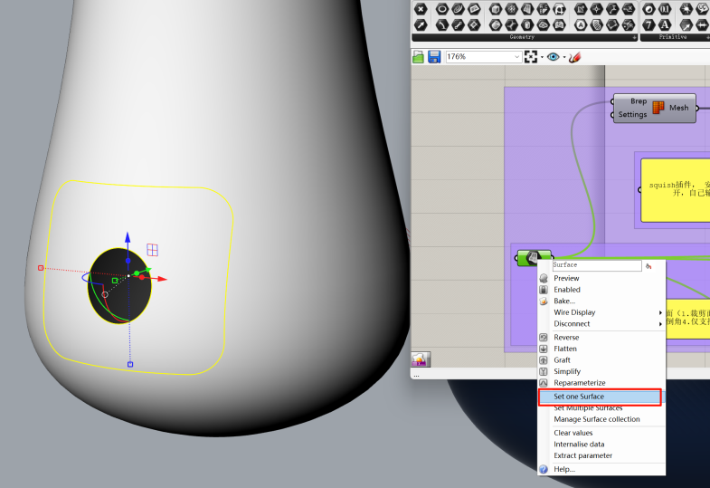This screenshot has height=488, width=710.
Task: Click the blue Save document icon
Action: click(434, 57)
